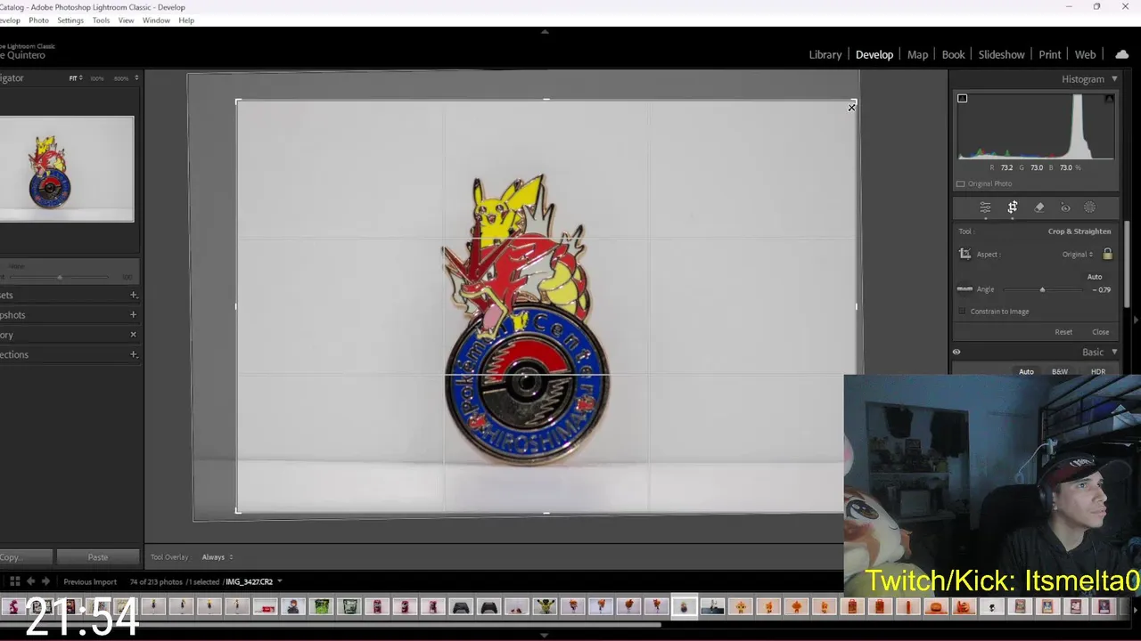
Task: Open the View menu
Action: point(127,20)
